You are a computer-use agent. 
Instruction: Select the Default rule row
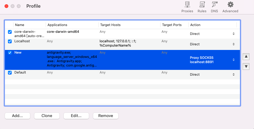(122, 74)
